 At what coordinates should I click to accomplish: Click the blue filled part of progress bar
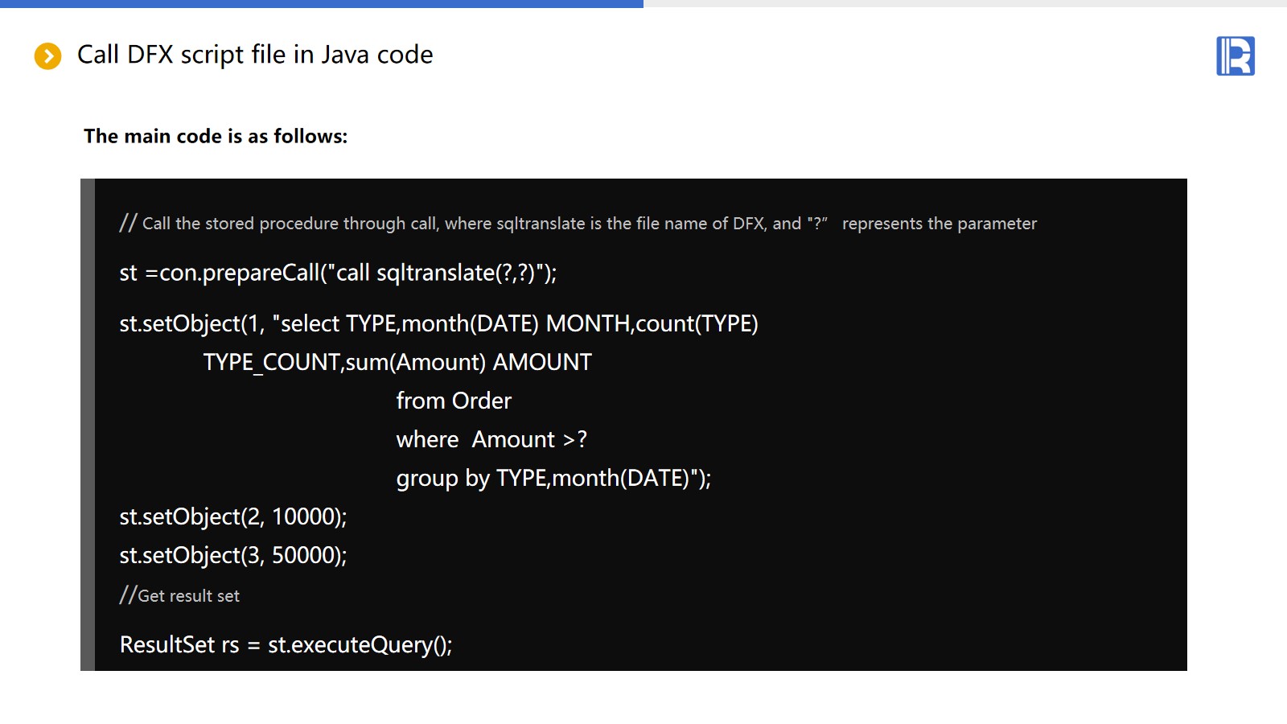(322, 3)
